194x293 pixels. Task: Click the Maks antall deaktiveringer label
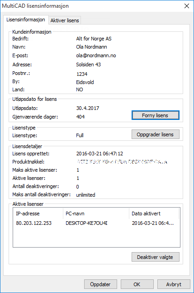pyautogui.click(x=42, y=194)
